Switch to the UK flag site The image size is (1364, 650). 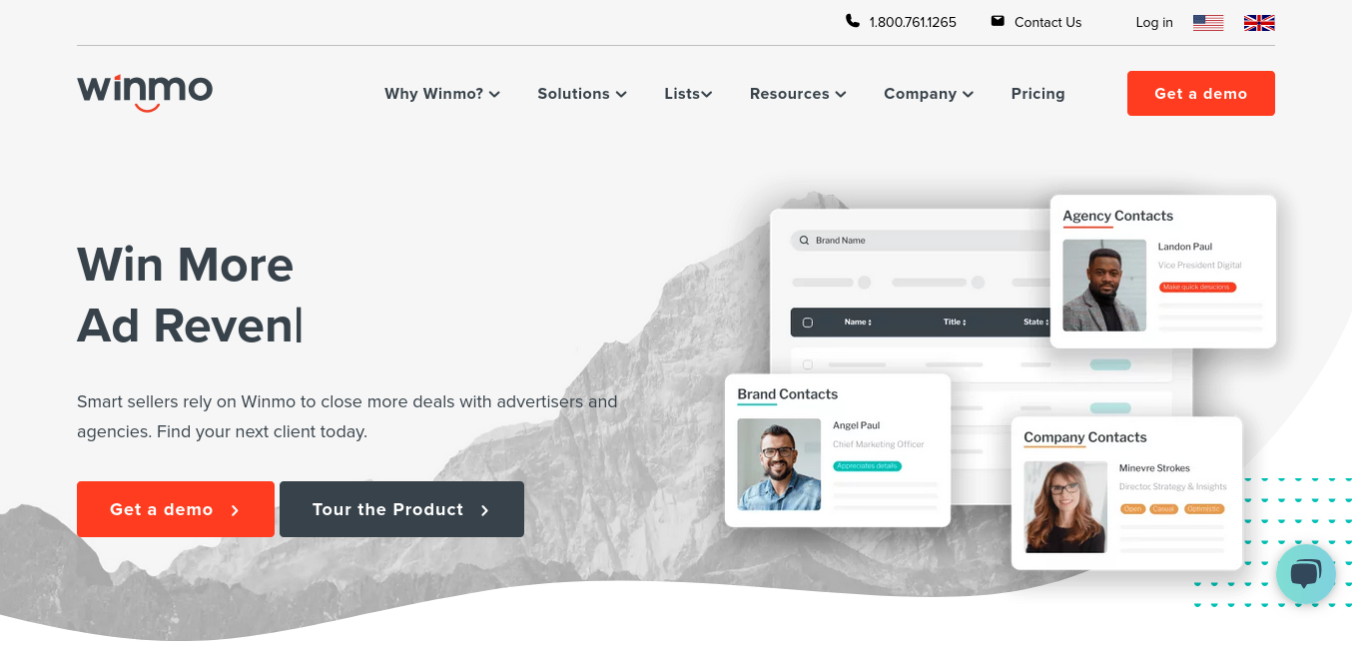pyautogui.click(x=1259, y=22)
